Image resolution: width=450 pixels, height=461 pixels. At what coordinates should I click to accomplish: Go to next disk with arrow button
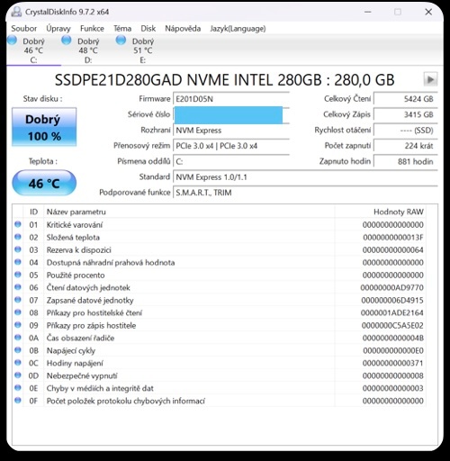pyautogui.click(x=430, y=79)
